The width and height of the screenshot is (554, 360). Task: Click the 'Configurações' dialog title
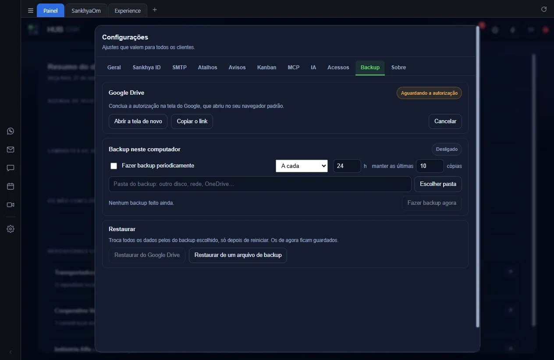click(x=125, y=37)
